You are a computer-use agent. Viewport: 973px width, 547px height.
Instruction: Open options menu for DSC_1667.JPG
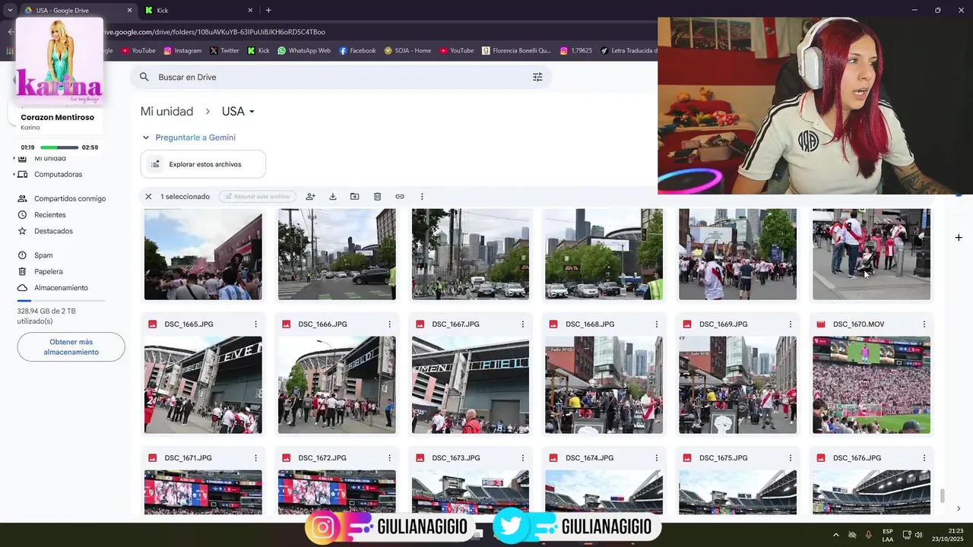pyautogui.click(x=523, y=324)
